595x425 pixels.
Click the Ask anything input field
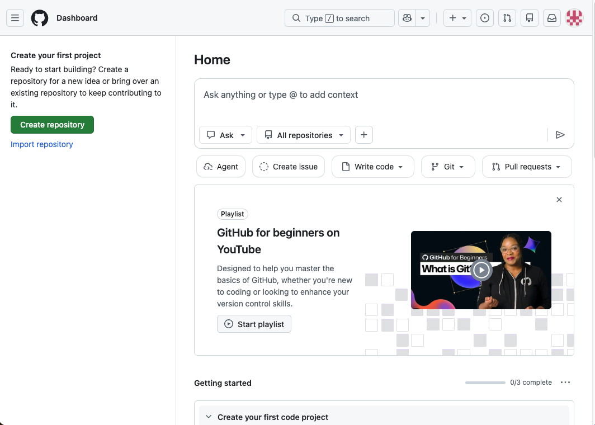[384, 95]
